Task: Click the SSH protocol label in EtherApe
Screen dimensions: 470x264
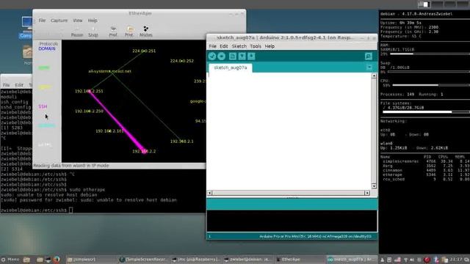Action: (x=43, y=106)
